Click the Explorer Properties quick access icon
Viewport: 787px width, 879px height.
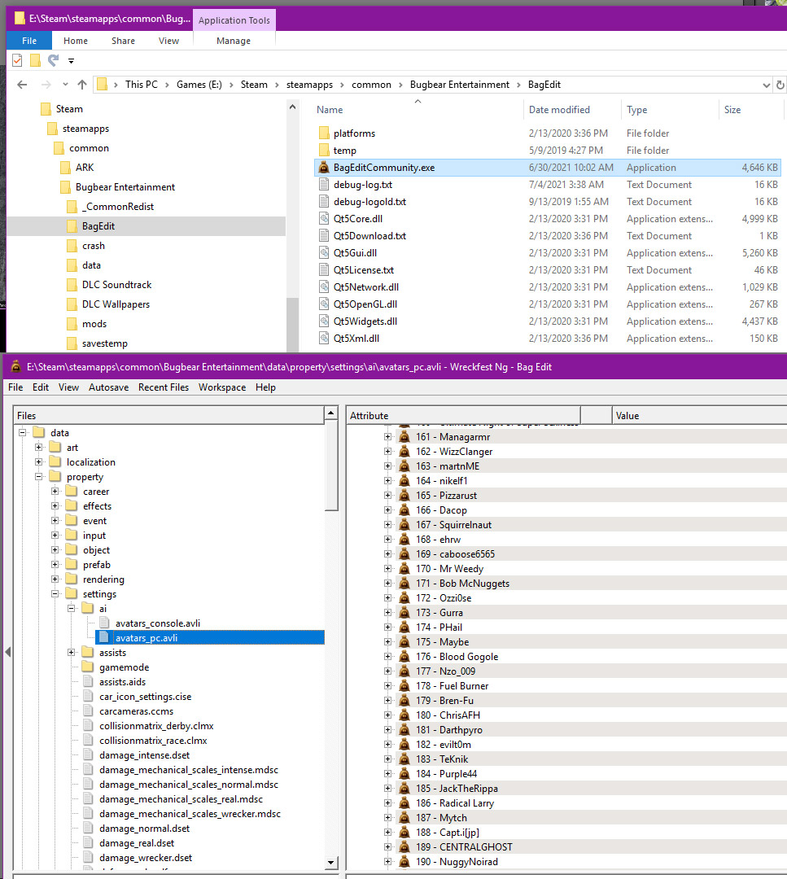[x=17, y=60]
